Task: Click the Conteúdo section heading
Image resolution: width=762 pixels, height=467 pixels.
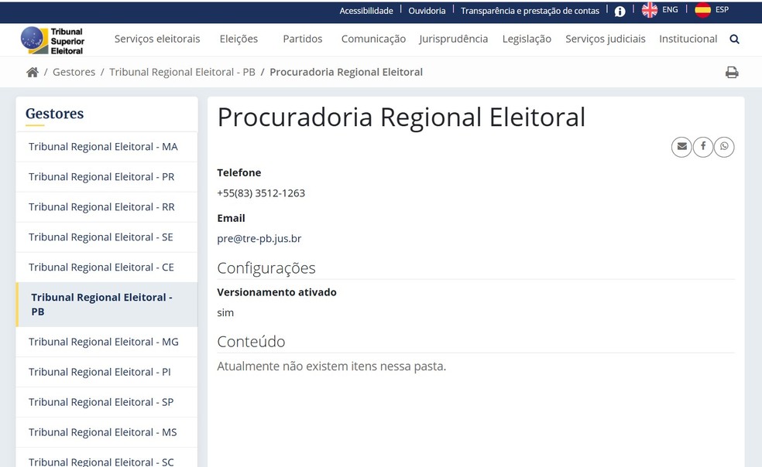Action: (x=251, y=341)
